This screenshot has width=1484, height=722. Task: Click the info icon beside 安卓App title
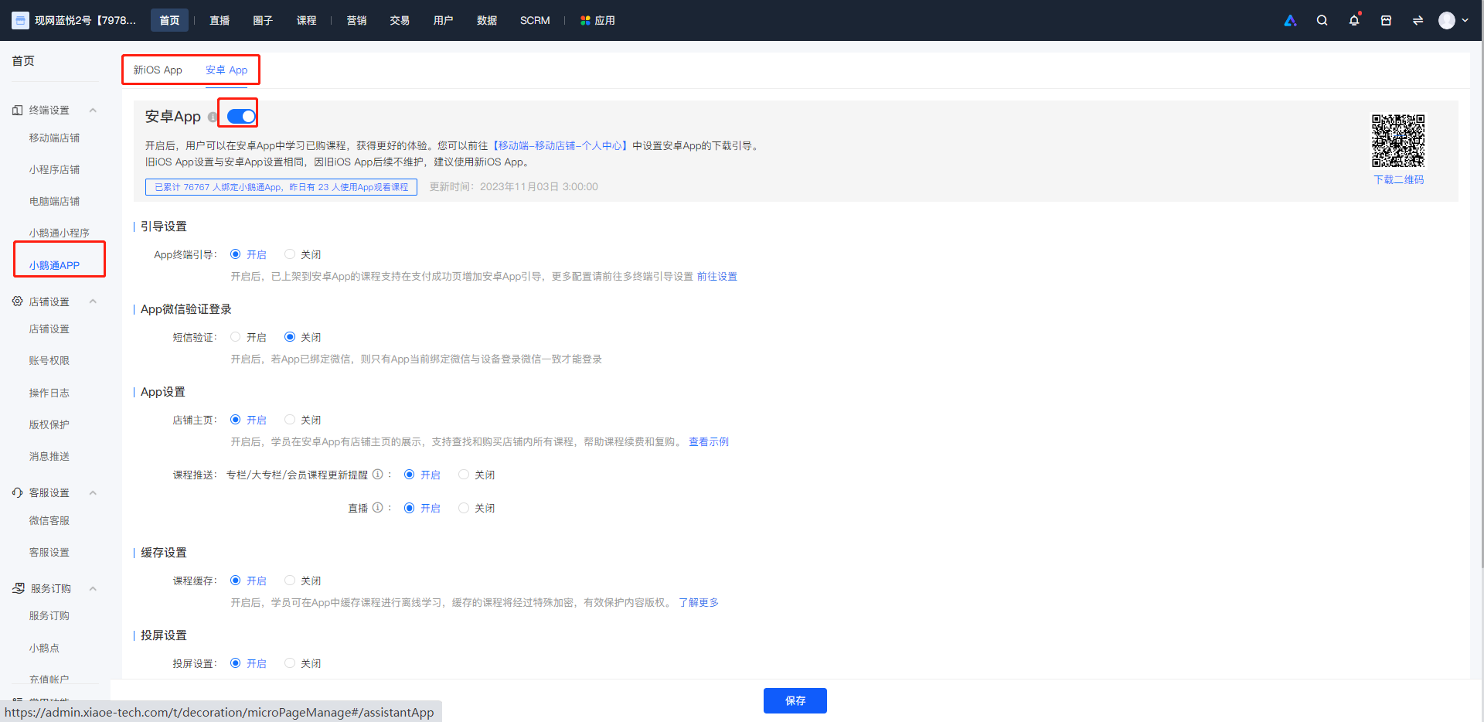point(213,117)
